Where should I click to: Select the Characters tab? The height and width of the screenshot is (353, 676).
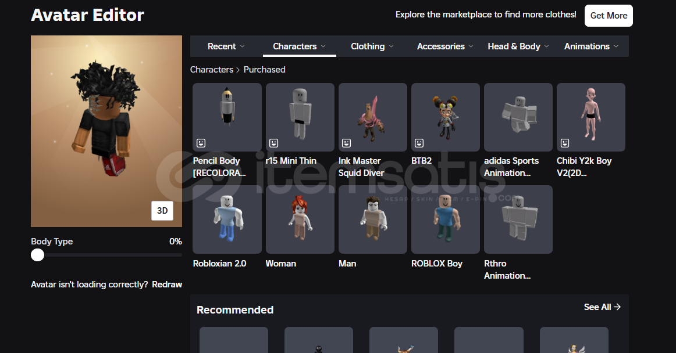(x=299, y=46)
